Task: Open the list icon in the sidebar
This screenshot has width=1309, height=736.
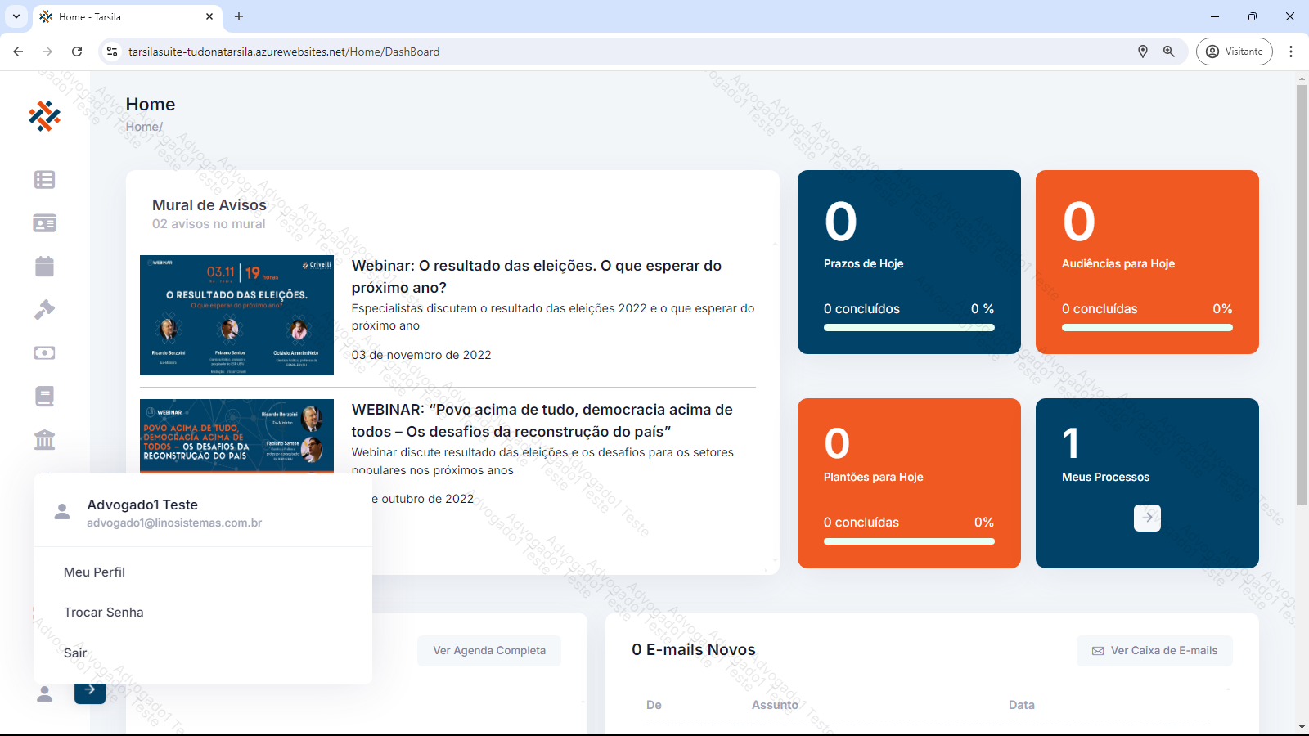Action: click(45, 180)
